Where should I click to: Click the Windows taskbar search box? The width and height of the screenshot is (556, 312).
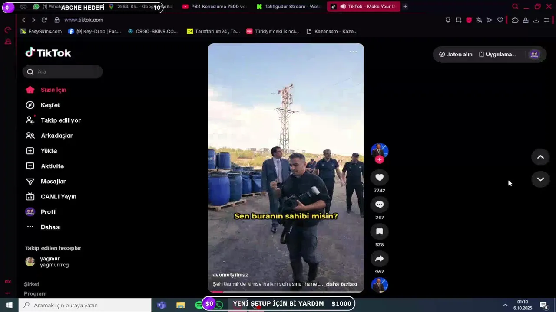[x=85, y=305]
